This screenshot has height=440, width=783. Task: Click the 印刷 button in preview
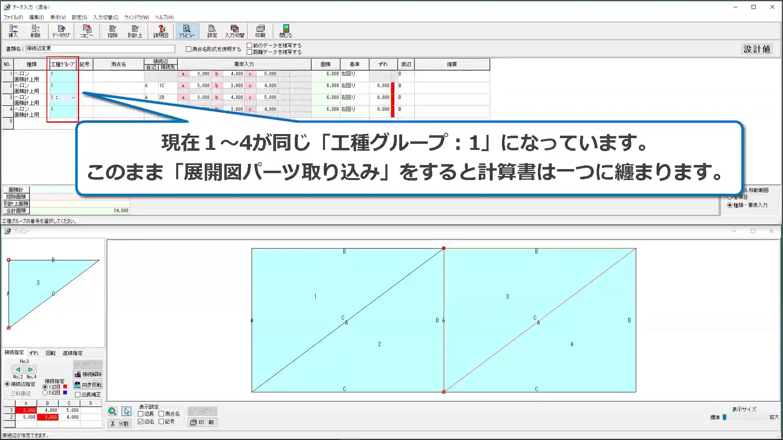[x=202, y=422]
